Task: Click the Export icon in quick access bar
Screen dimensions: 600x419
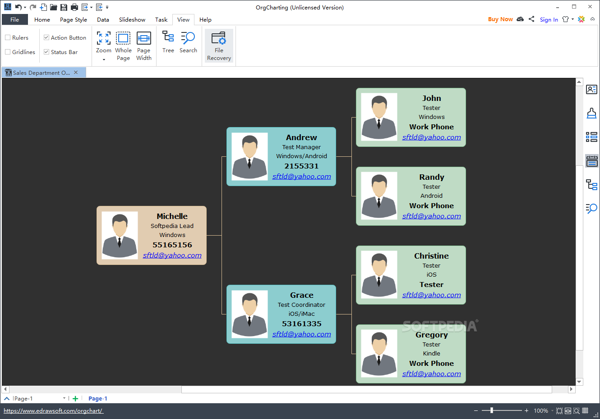Action: (x=84, y=7)
